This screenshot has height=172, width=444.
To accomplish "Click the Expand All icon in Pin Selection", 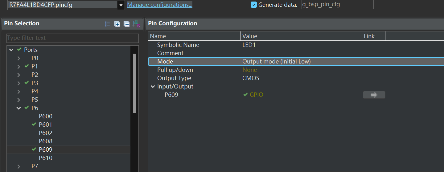I will [117, 24].
